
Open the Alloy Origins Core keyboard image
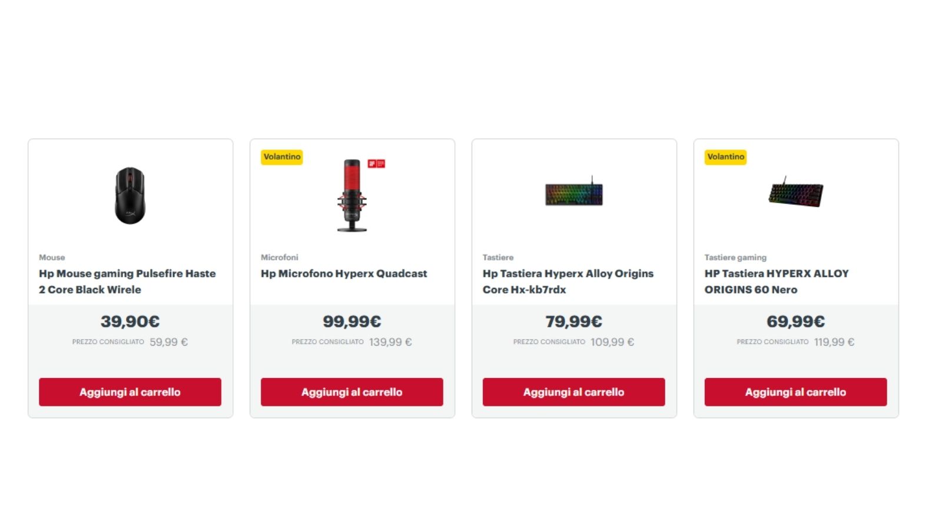point(574,191)
